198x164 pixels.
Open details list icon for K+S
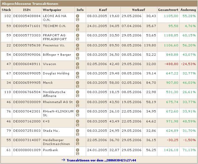(x=77, y=121)
